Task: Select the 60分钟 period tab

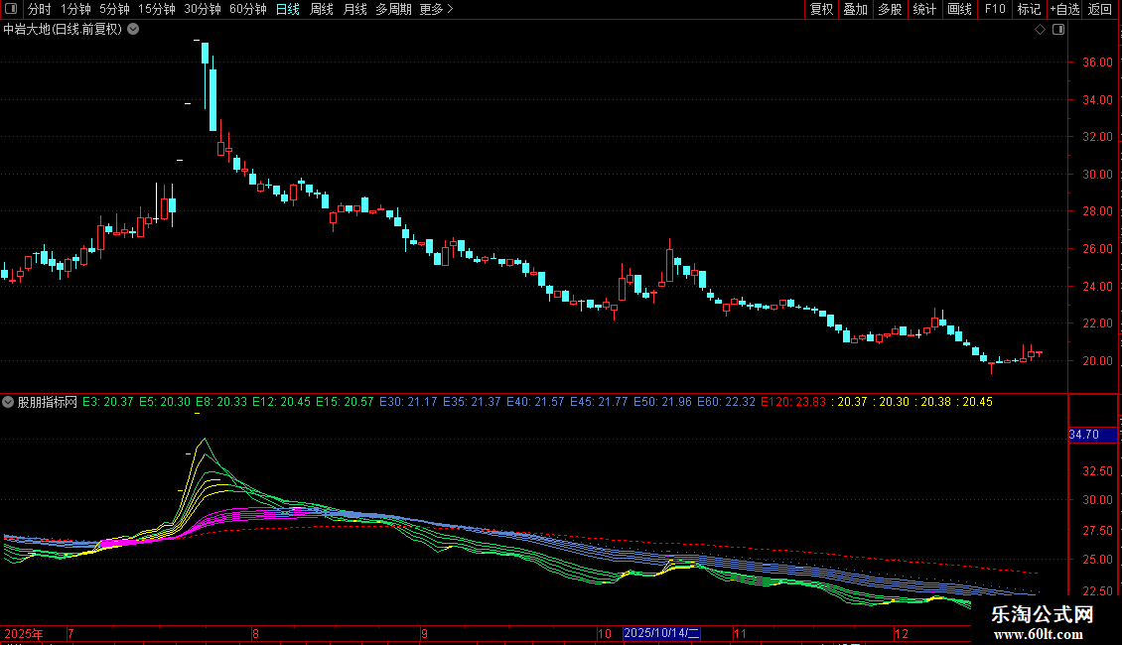Action: click(x=248, y=9)
